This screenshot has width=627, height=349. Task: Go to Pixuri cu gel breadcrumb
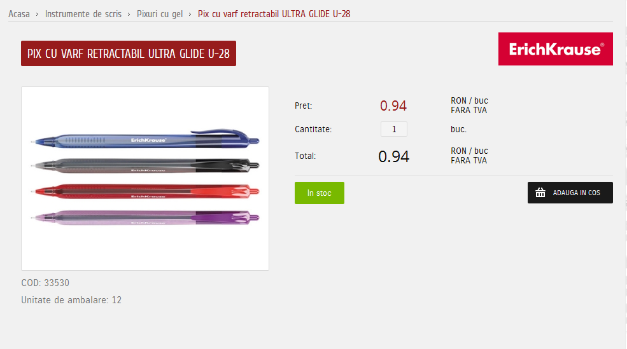coord(160,14)
